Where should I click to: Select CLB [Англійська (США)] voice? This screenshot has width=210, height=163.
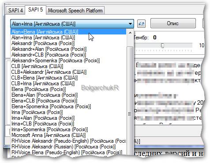tap(68, 66)
